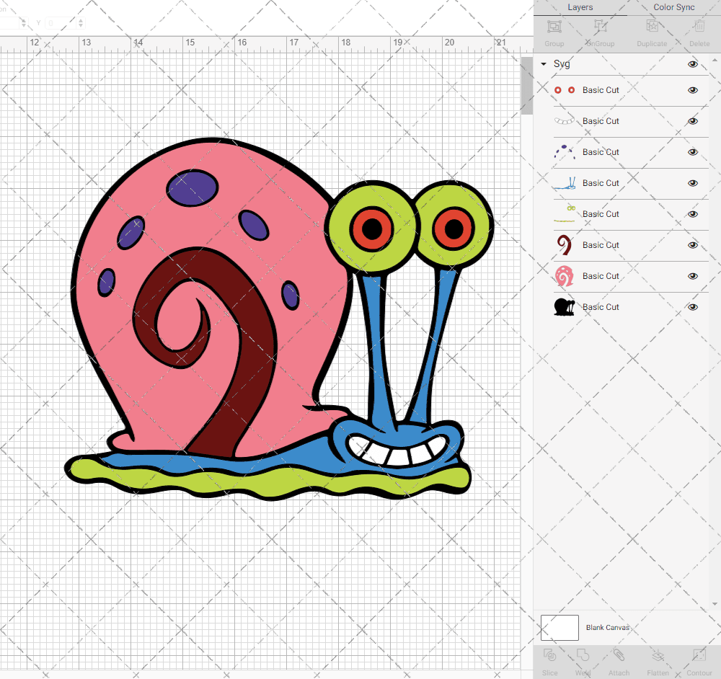Click Basic Cut text of silhouette layer
The image size is (721, 679).
[601, 307]
